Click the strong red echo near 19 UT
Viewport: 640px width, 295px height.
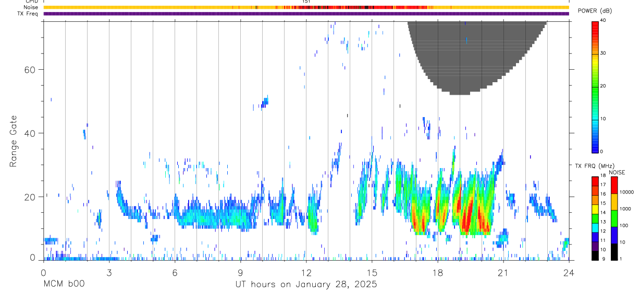[467, 213]
